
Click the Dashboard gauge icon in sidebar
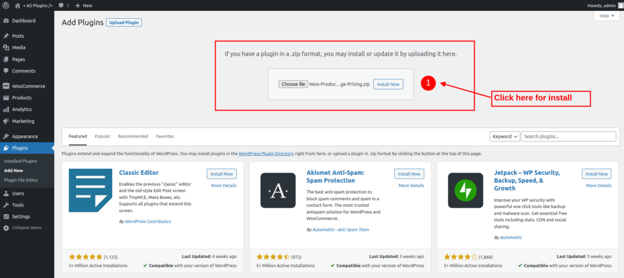(x=6, y=21)
